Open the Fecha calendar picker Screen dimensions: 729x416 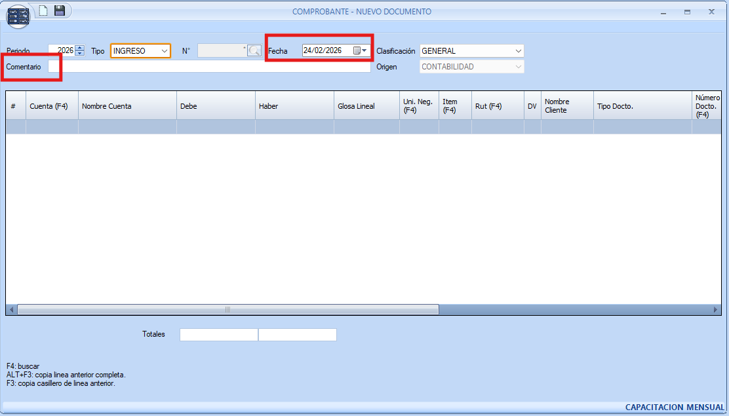[x=360, y=50]
